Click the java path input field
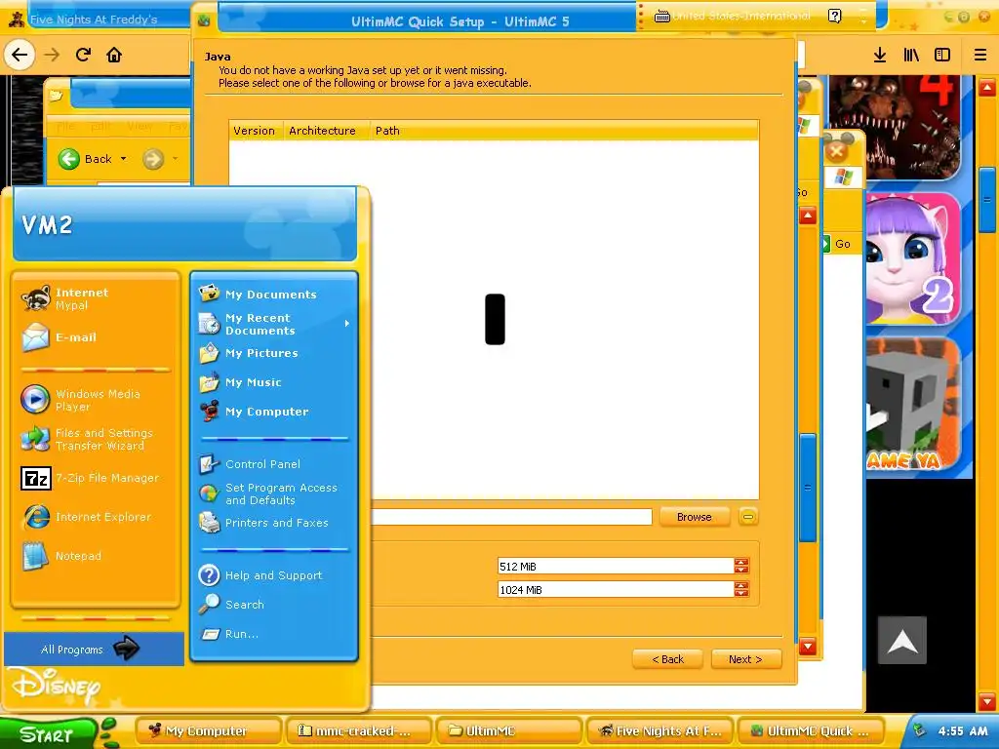The height and width of the screenshot is (749, 999). pyautogui.click(x=511, y=517)
